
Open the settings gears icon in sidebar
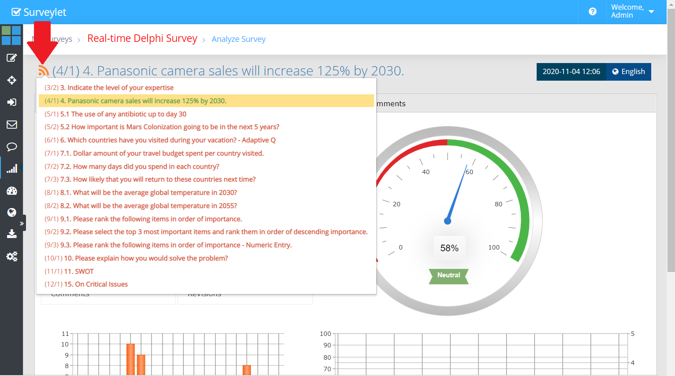(11, 257)
